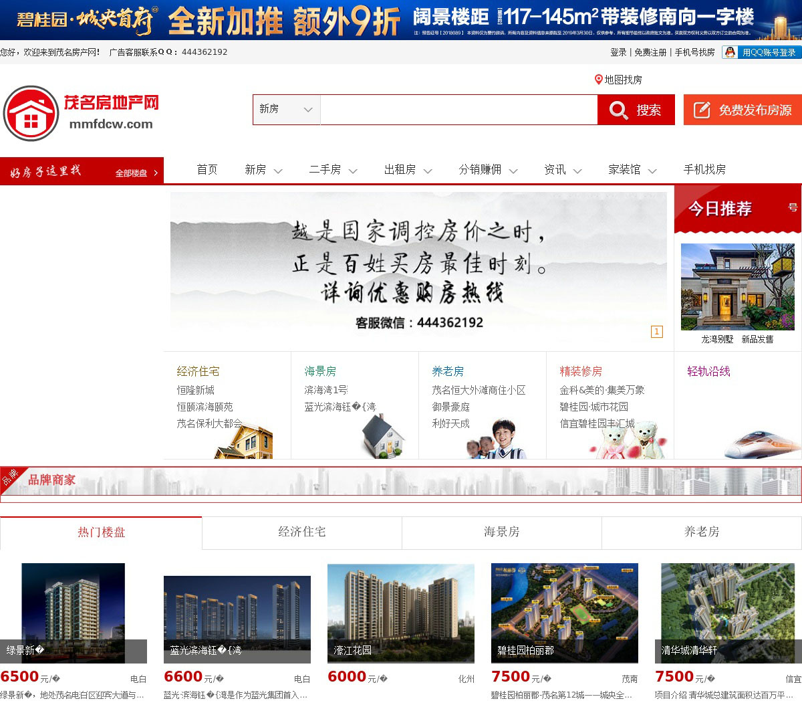Image resolution: width=802 pixels, height=711 pixels.
Task: Open the 清华城清华轩 property thumbnail
Action: 728,613
